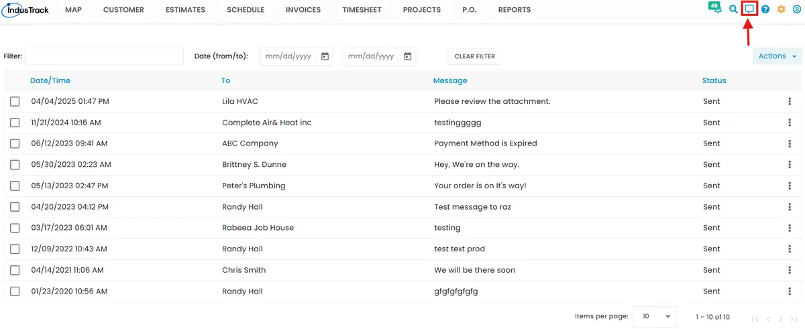Open row menu for Complete Air& Heat inc
The image size is (805, 329).
click(x=790, y=123)
